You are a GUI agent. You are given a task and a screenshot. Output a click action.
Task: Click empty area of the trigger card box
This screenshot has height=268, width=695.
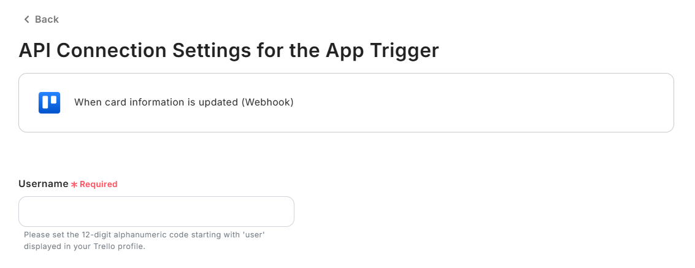[x=478, y=102]
